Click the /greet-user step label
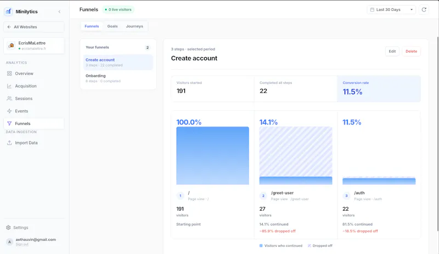This screenshot has width=439, height=254. pyautogui.click(x=282, y=193)
